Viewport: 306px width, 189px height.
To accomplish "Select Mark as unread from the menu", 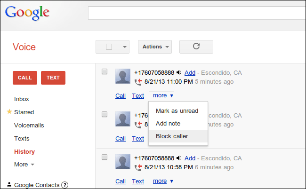I will tap(177, 111).
